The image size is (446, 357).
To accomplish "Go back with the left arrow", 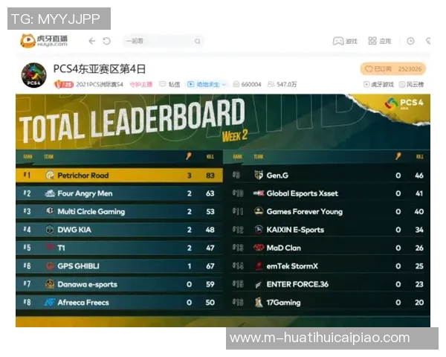I will pos(92,41).
